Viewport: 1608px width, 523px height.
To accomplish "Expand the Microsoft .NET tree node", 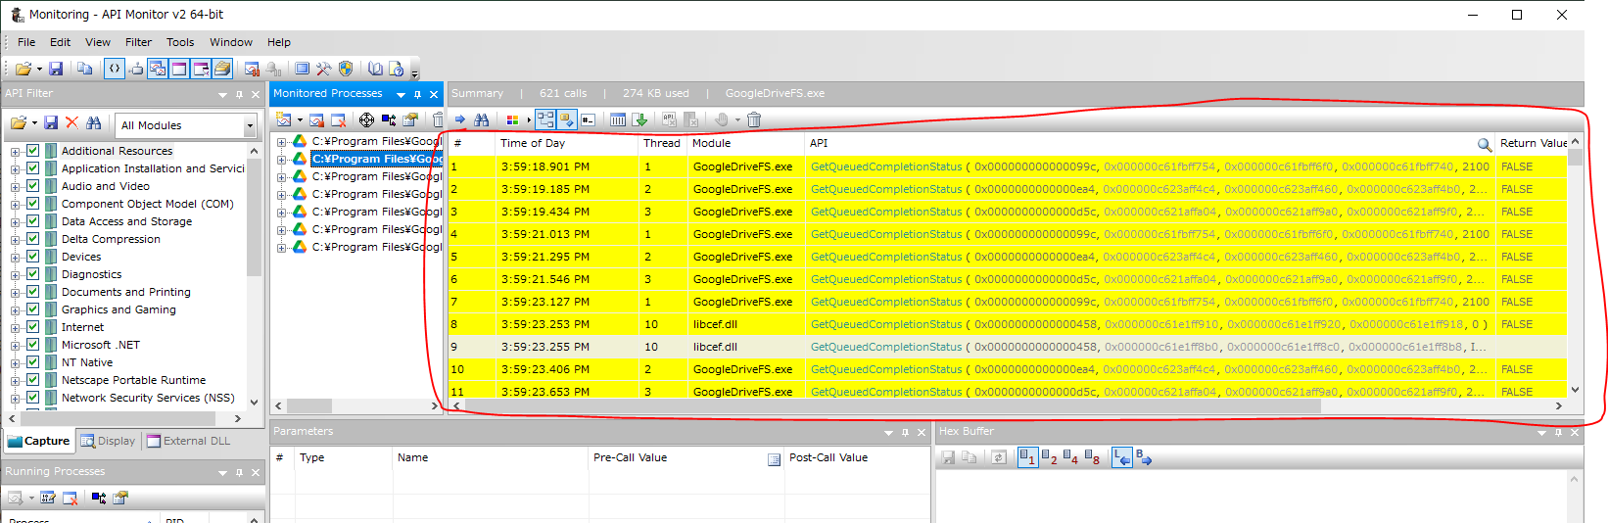I will point(15,345).
